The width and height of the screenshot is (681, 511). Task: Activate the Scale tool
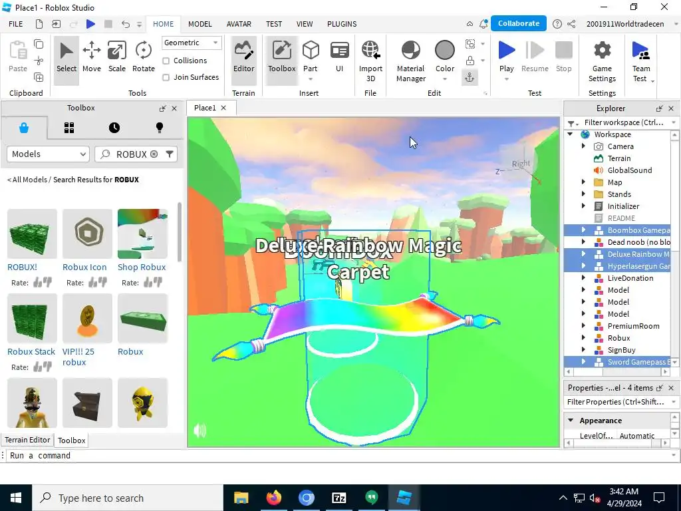[x=117, y=57]
